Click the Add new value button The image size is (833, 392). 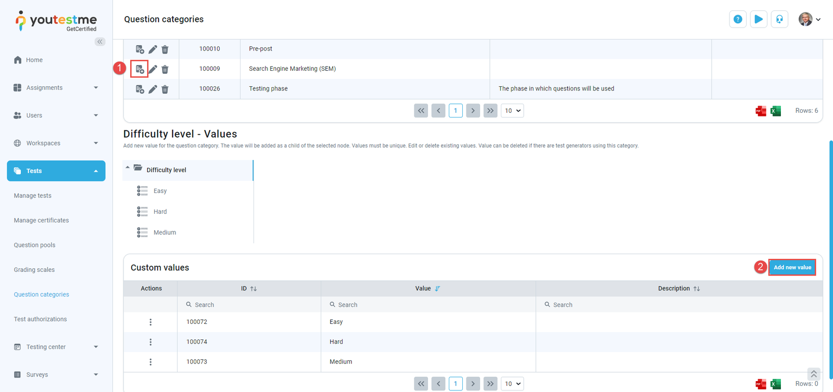[x=792, y=267]
